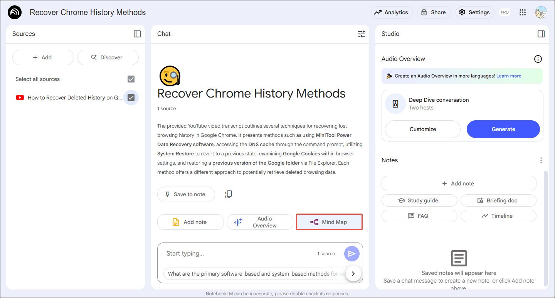Screen dimensions: 555x298
Task: Add a new source
Action: coord(43,57)
